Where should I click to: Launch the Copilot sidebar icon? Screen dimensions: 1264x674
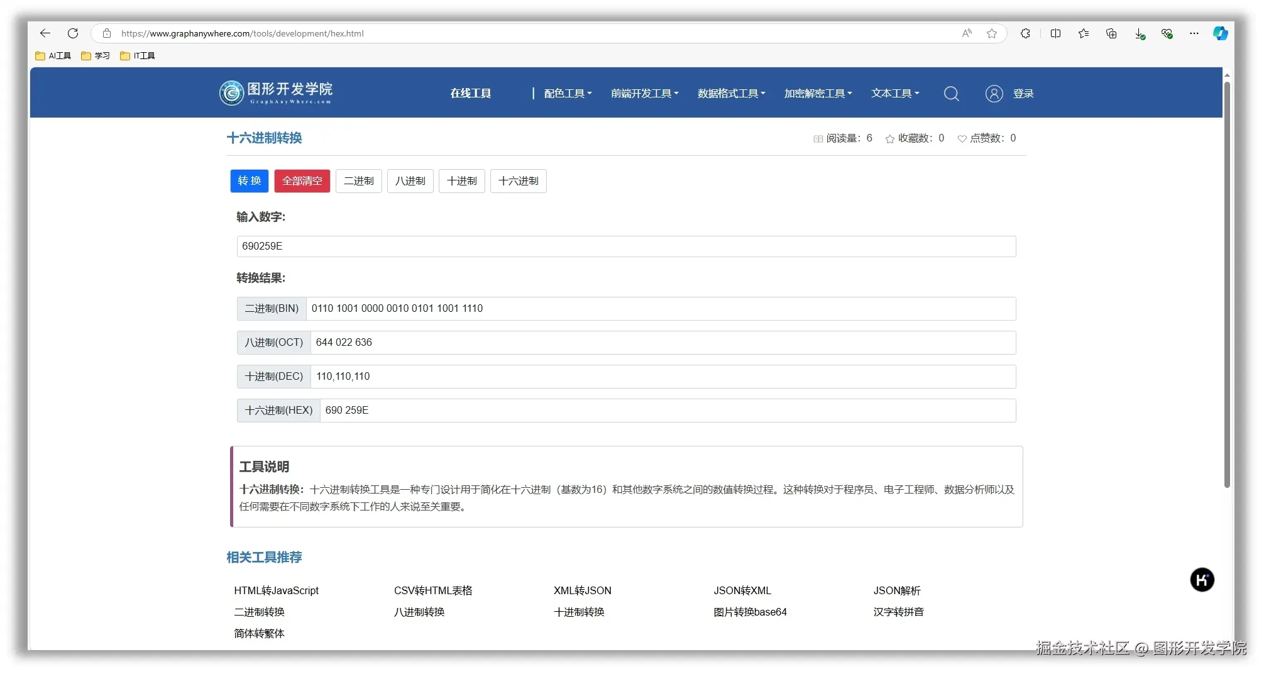(x=1221, y=33)
